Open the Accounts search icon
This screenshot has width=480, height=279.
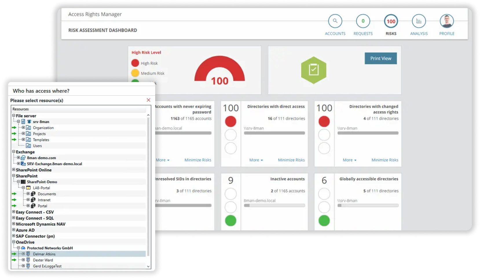coord(335,21)
